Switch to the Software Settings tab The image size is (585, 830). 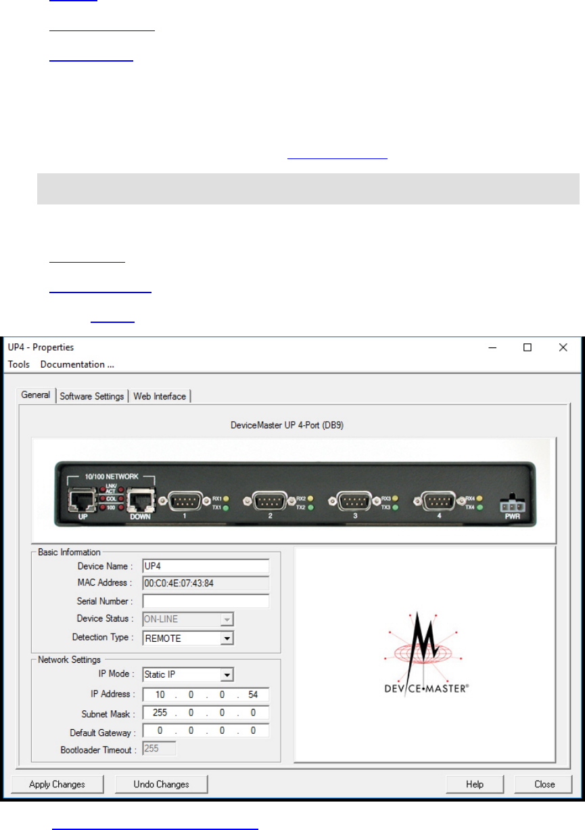pos(92,396)
